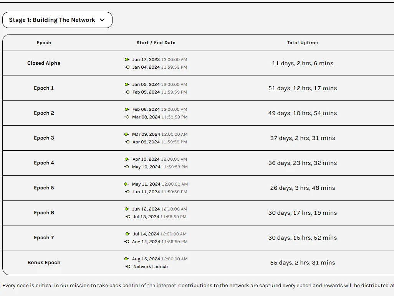This screenshot has width=394, height=296.
Task: Click the 55 days, 2 hrs, 31 mins uptime
Action: (303, 263)
